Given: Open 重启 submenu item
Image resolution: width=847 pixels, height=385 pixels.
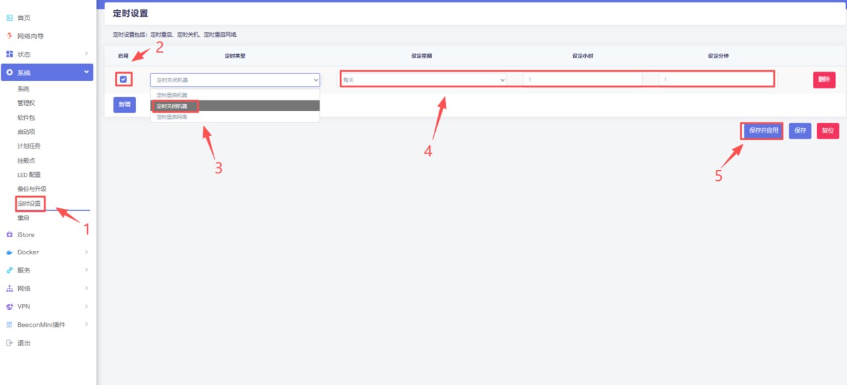Looking at the screenshot, I should tap(23, 218).
